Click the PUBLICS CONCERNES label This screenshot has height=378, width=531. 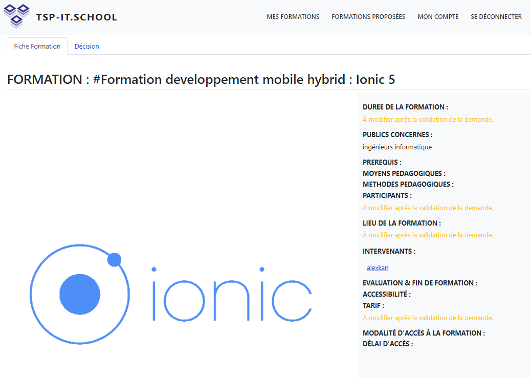click(x=397, y=135)
